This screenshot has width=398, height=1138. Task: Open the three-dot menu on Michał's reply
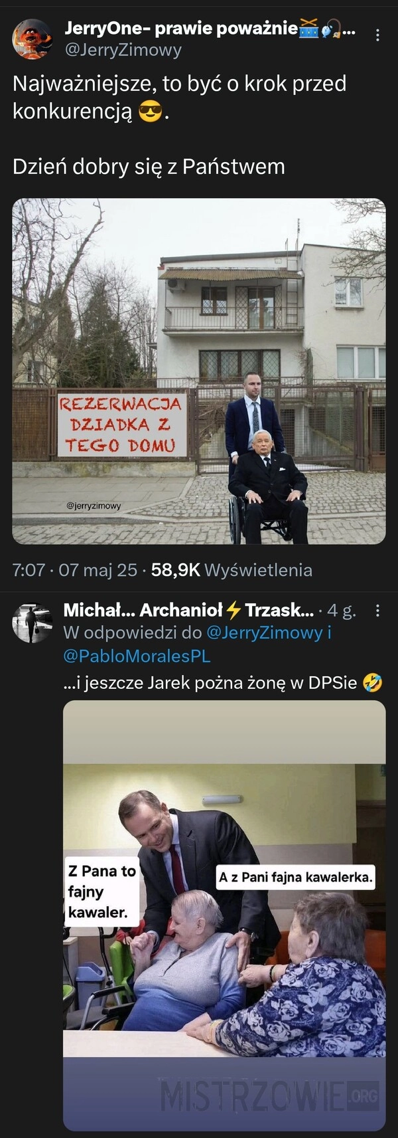pyautogui.click(x=378, y=611)
